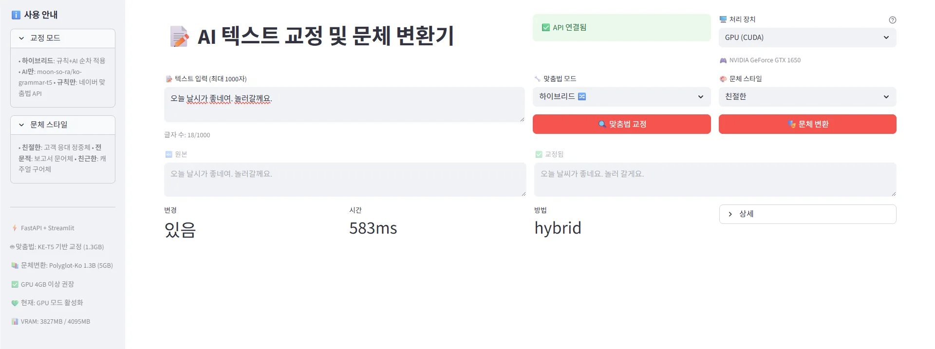The image size is (935, 349).
Task: Click the wrench icon beside 맞춤법 모드 label
Action: 537,78
